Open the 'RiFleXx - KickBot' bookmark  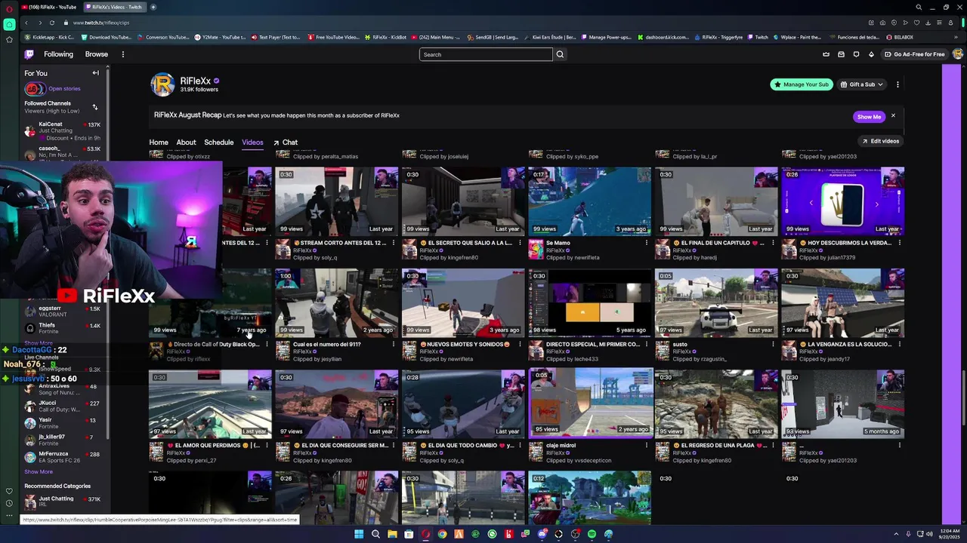tap(385, 37)
